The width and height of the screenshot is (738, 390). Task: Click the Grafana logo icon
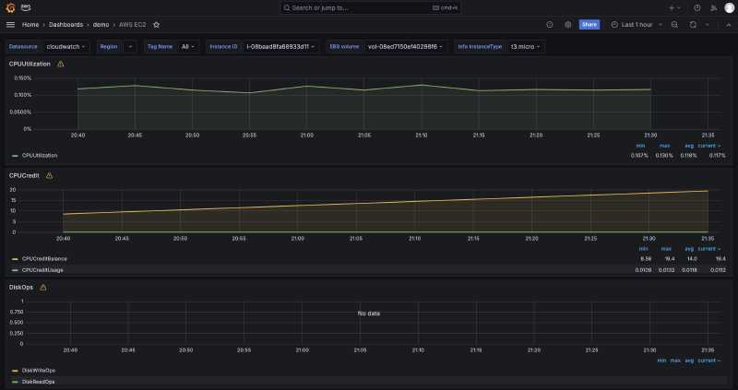10,7
